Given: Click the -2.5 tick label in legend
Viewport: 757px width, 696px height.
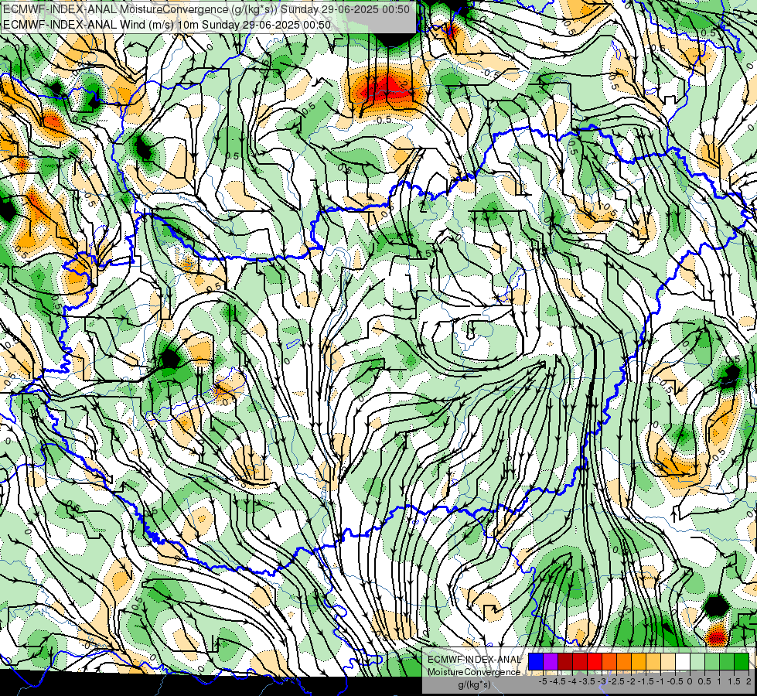Looking at the screenshot, I should click(616, 681).
